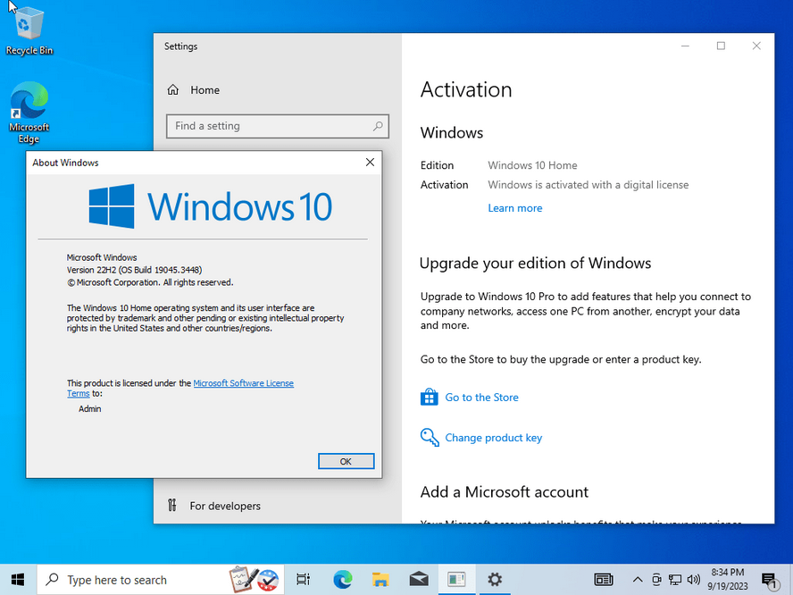
Task: Open the Mail app from the taskbar
Action: coord(419,579)
